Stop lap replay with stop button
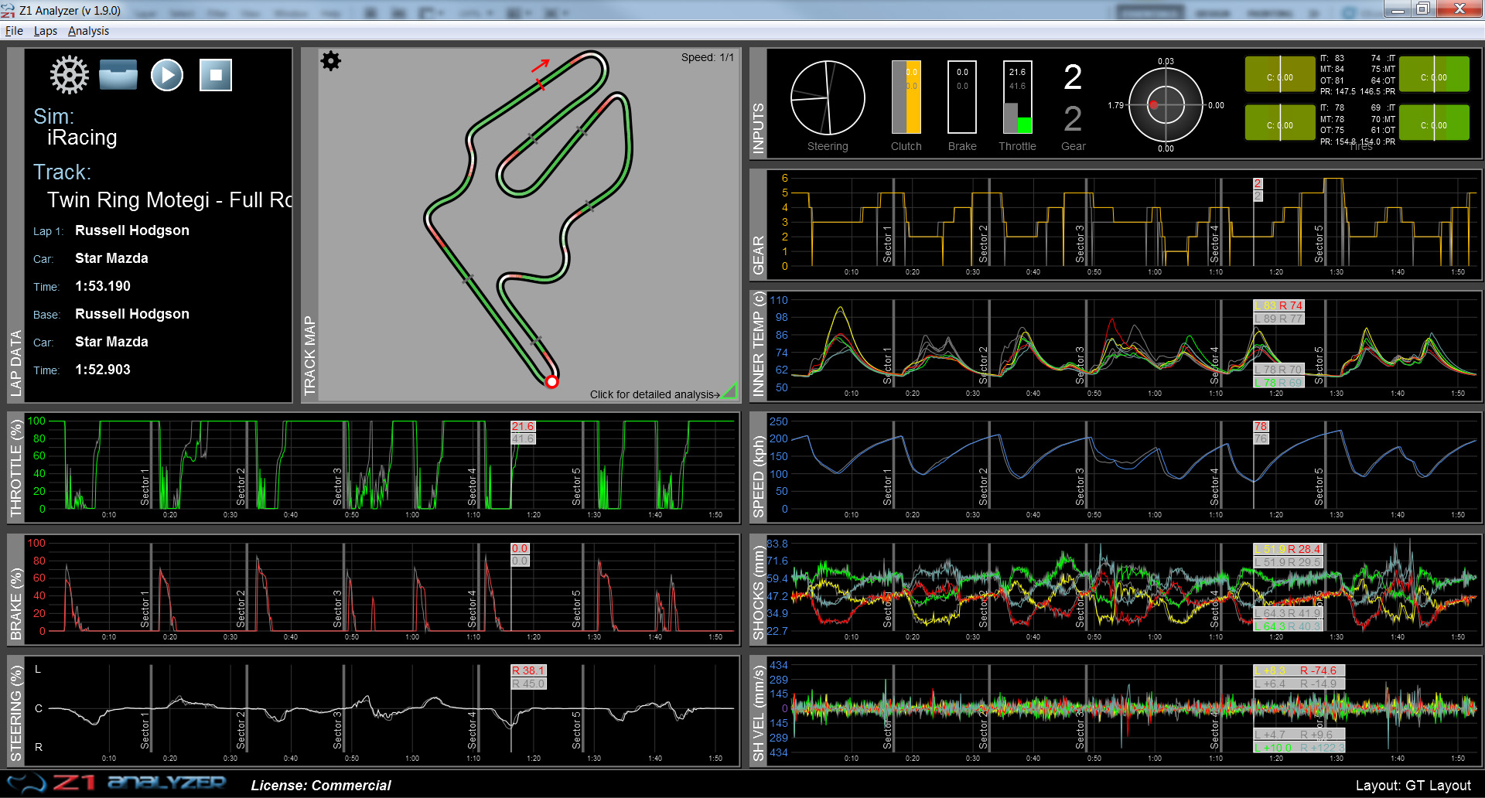This screenshot has height=798, width=1485. point(216,75)
